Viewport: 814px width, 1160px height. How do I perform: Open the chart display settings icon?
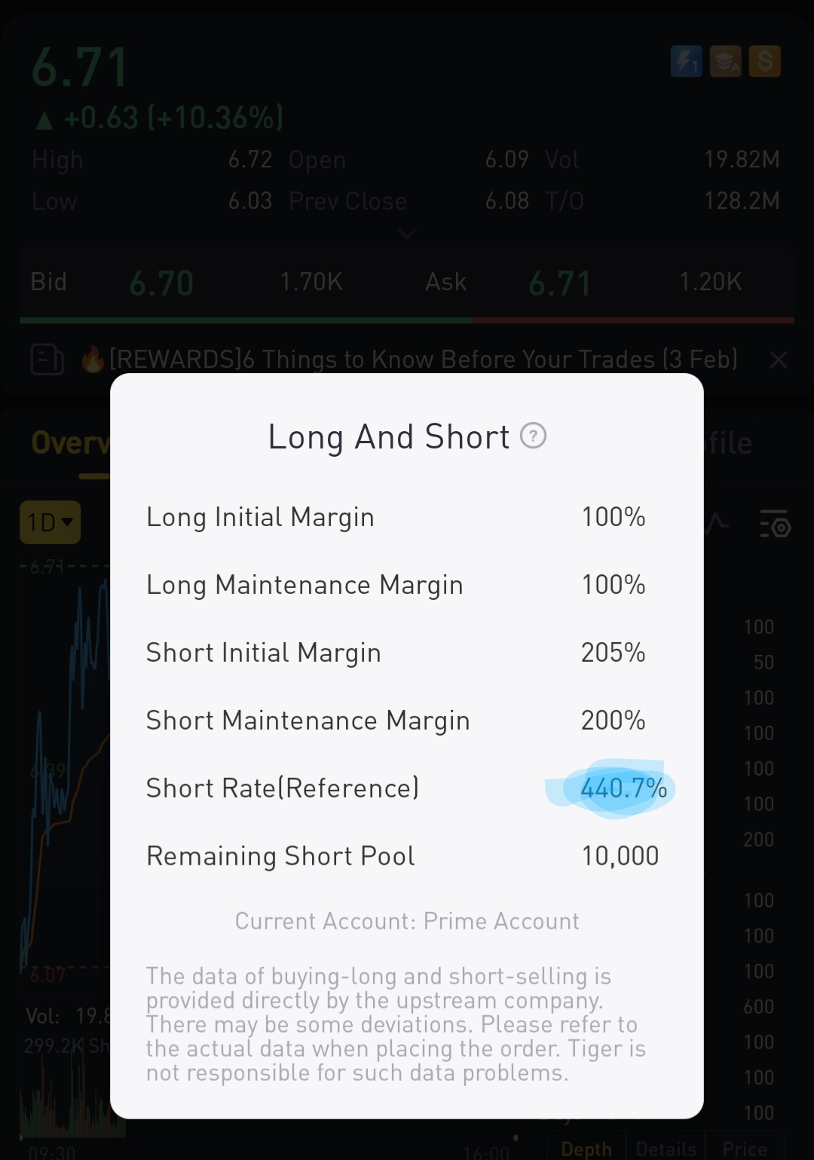[x=775, y=523]
